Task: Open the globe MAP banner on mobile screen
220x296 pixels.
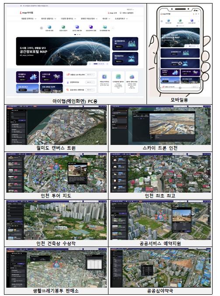Action: 180,38
